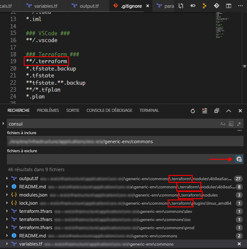Open editor more actions ellipsis
Viewport: 247px width, 249px height.
(x=240, y=6)
